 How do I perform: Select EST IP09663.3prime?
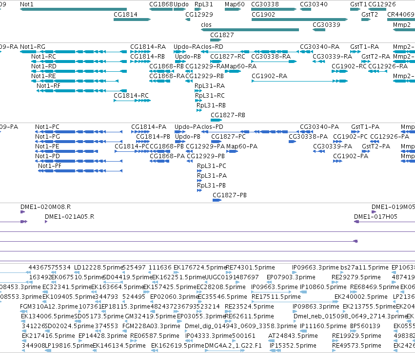tap(316, 268)
